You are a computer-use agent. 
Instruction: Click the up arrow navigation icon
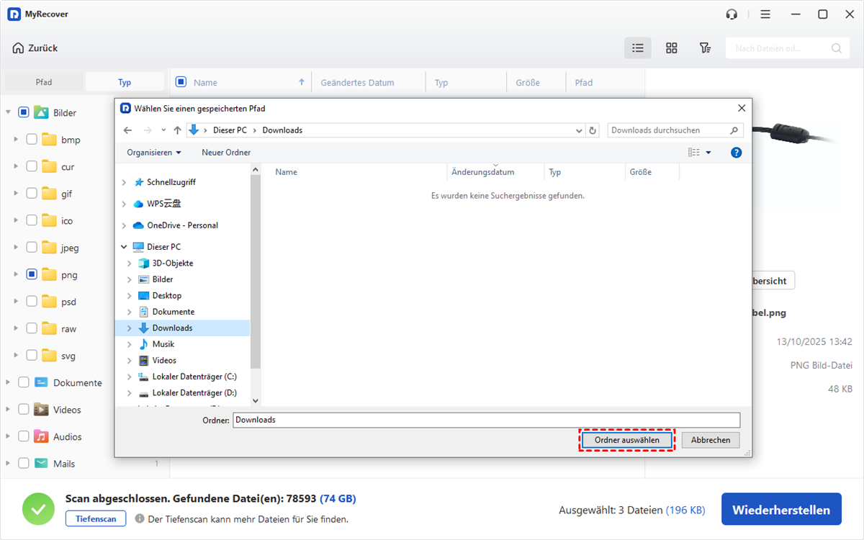coord(177,130)
